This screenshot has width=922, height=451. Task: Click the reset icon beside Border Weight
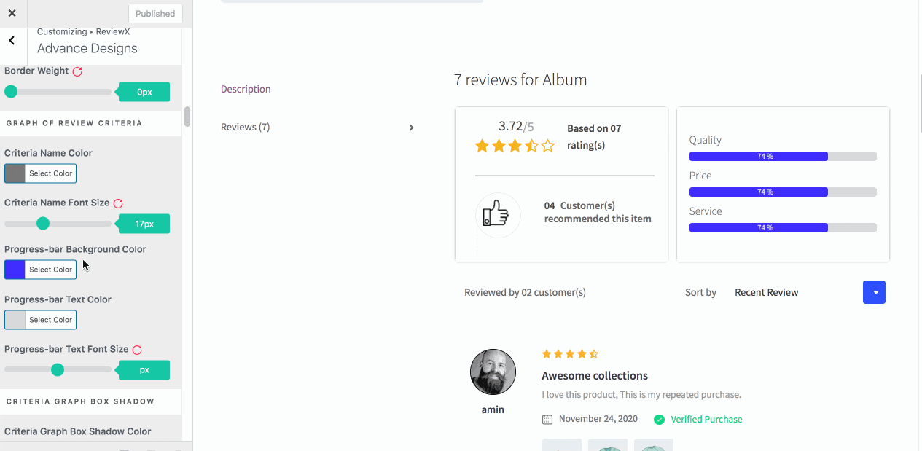78,70
